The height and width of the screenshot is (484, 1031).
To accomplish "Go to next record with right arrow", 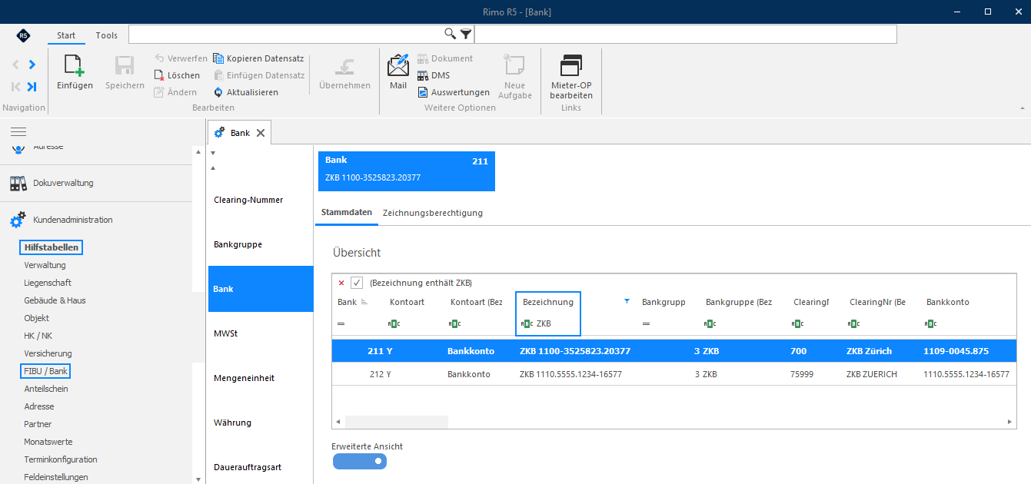I will coord(32,65).
